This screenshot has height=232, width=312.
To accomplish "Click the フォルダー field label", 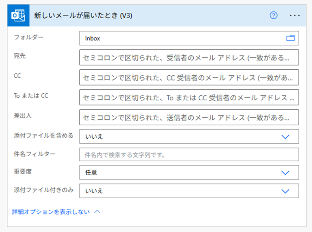I will [29, 37].
